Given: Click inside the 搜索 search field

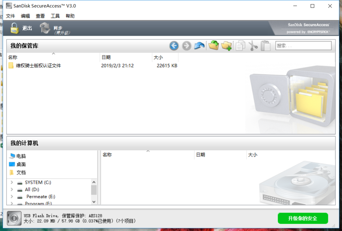Looking at the screenshot, I should tap(303, 45).
